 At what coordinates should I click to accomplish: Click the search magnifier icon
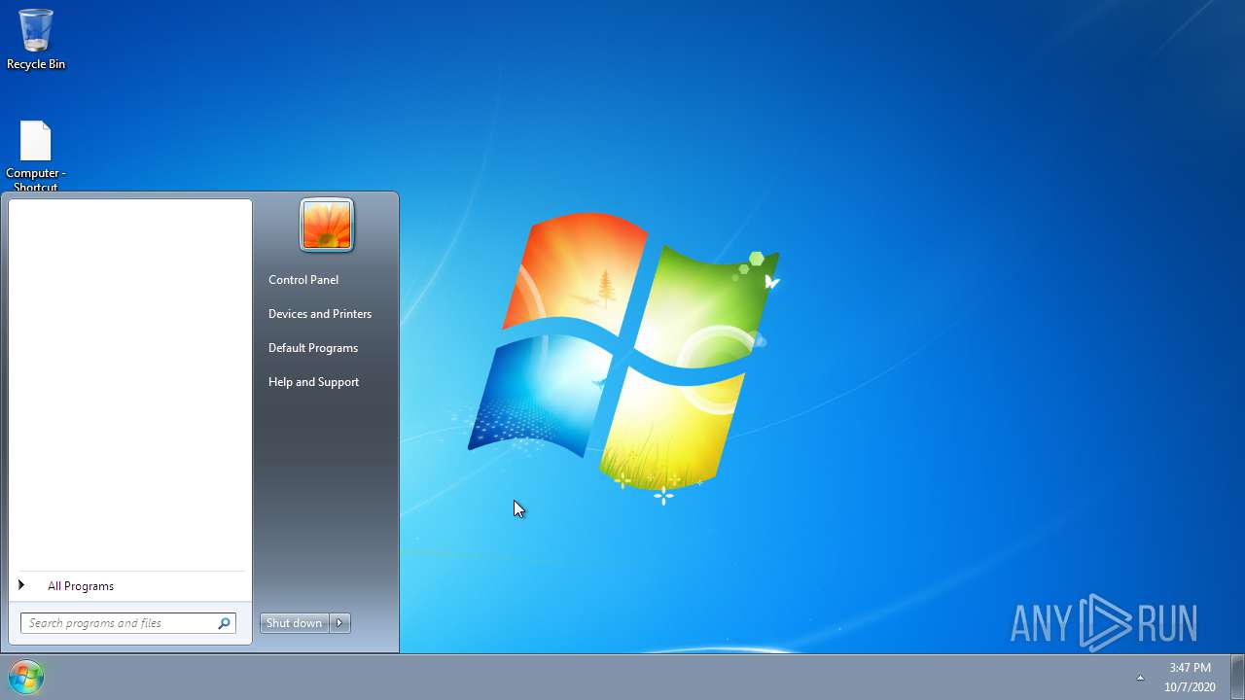pyautogui.click(x=224, y=623)
